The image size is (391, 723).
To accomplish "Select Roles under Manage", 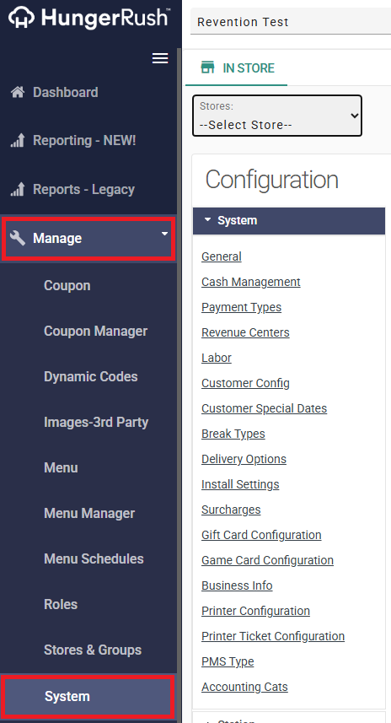I will pos(61,605).
